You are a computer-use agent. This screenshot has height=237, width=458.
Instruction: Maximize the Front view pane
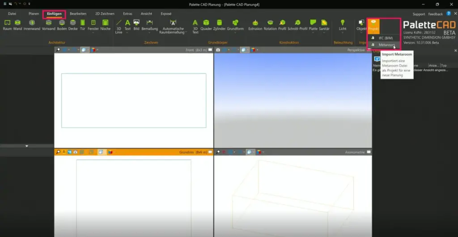[x=210, y=50]
